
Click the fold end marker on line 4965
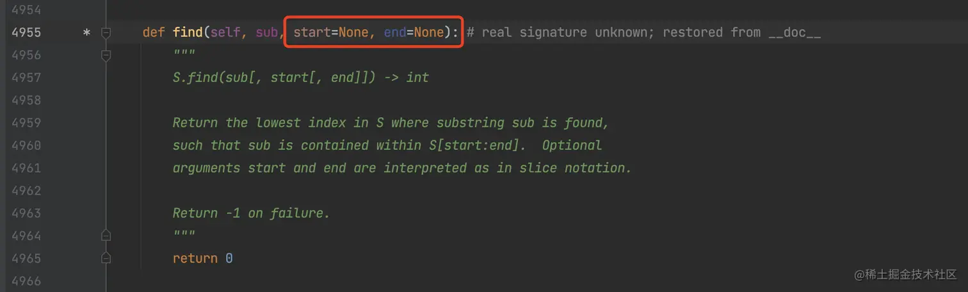tap(106, 258)
